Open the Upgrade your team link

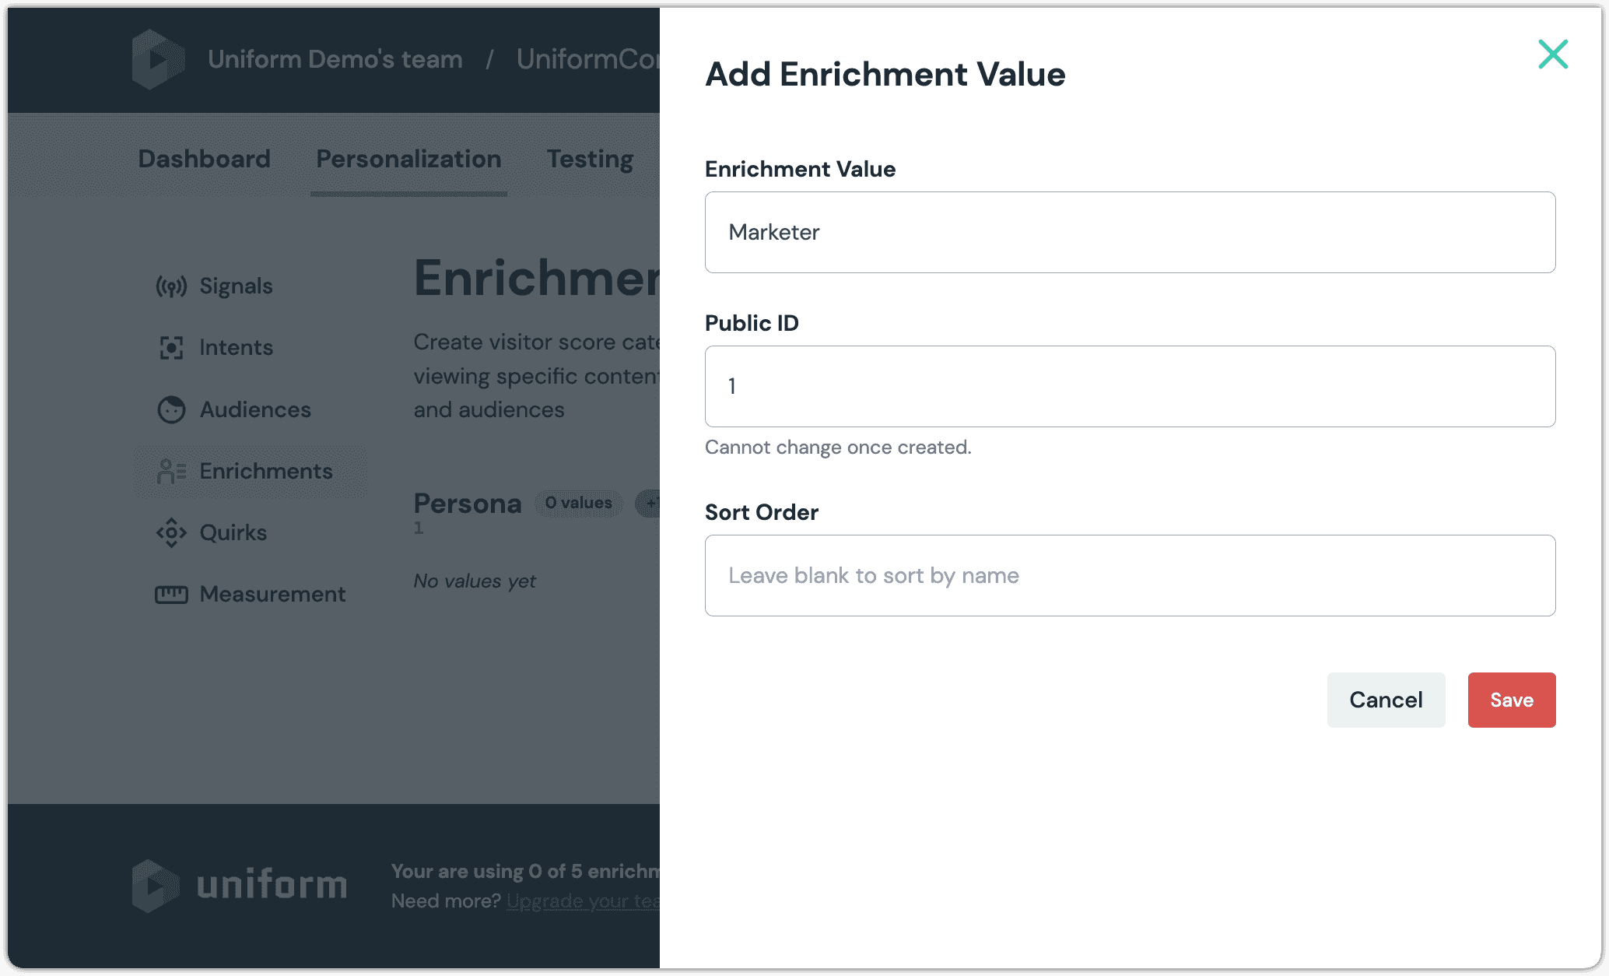582,901
